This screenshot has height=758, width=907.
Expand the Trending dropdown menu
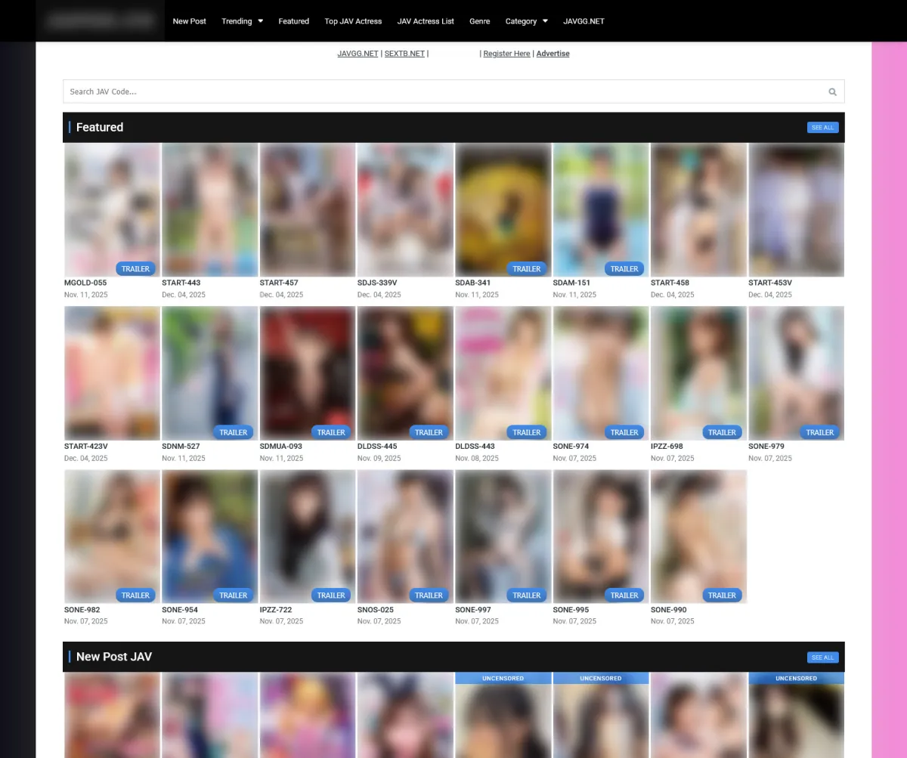tap(242, 21)
